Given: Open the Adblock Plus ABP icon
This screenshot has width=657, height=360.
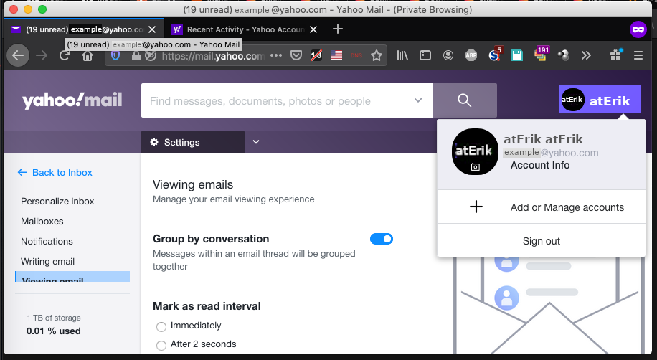Looking at the screenshot, I should point(471,55).
